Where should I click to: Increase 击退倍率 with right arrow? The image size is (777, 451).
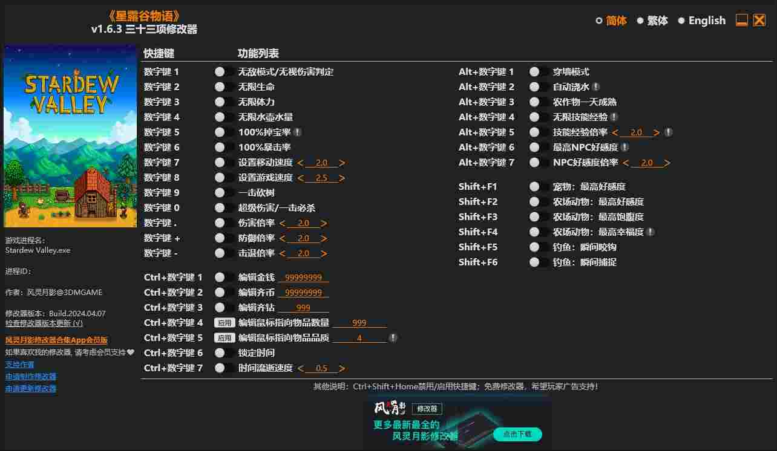coord(324,253)
